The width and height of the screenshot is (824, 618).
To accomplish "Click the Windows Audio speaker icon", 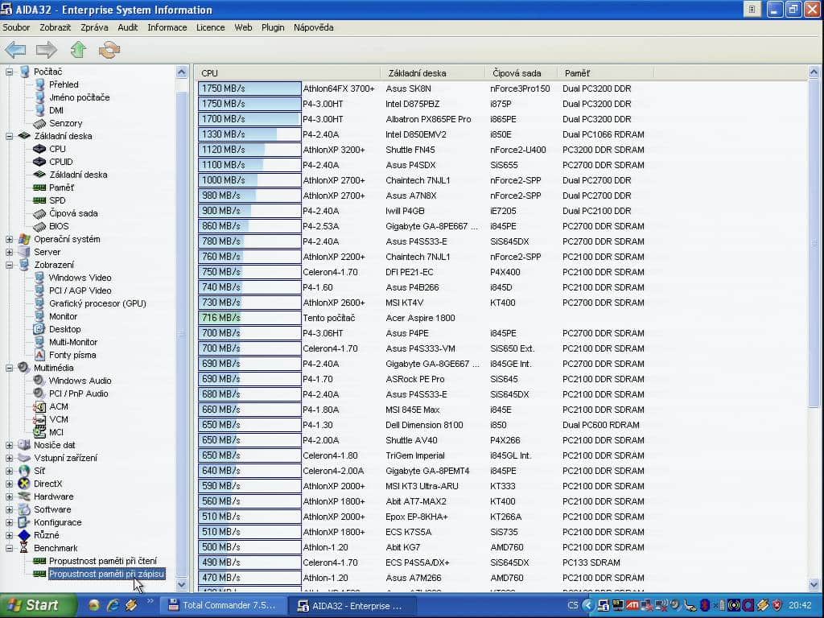I will click(39, 381).
